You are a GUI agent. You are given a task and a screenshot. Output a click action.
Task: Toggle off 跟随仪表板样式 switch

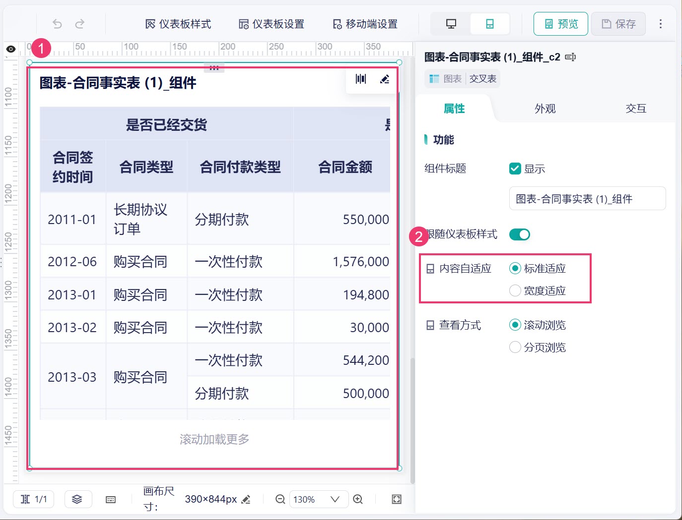[520, 234]
